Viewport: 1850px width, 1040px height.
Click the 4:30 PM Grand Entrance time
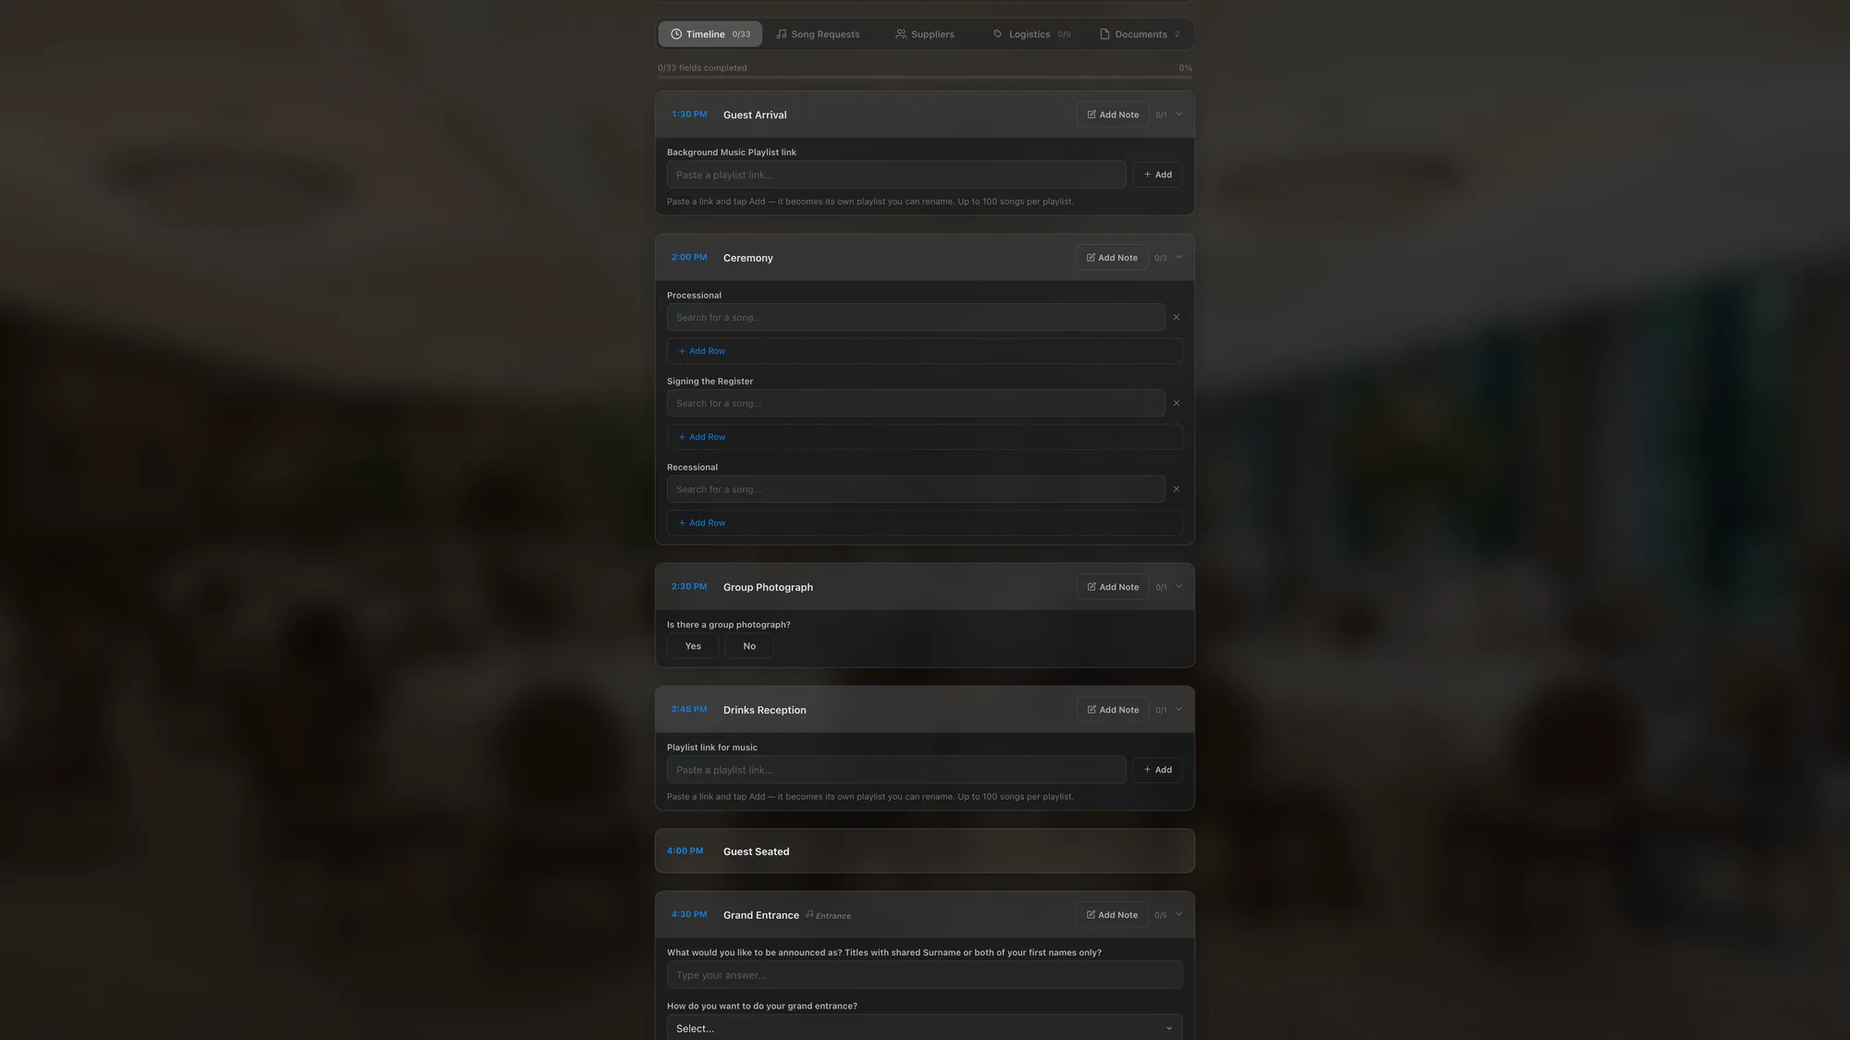tap(689, 914)
